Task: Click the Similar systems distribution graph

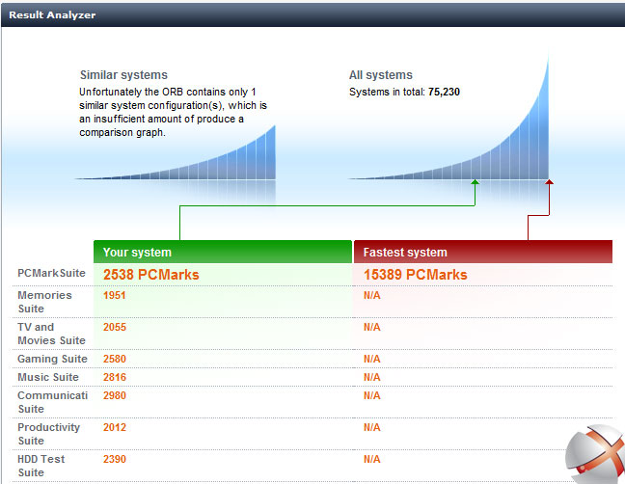Action: point(176,153)
